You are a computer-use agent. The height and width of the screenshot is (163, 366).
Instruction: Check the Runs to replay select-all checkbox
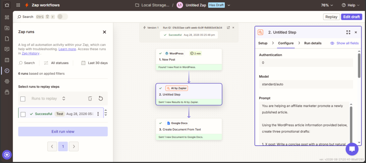[x=23, y=99]
